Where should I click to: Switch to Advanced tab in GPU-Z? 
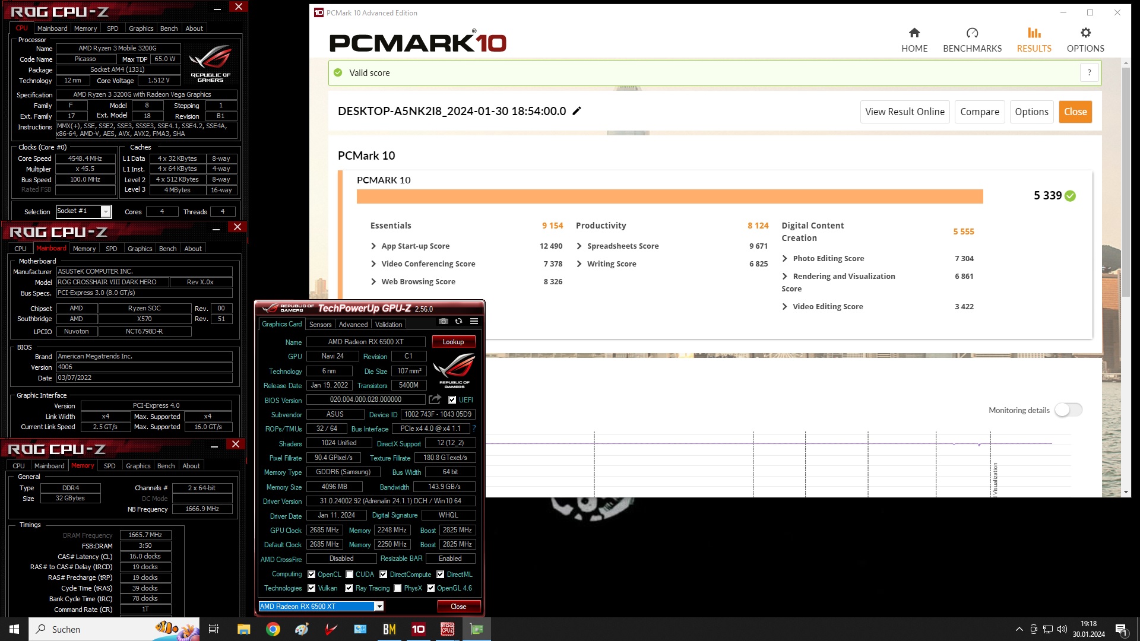(x=353, y=325)
